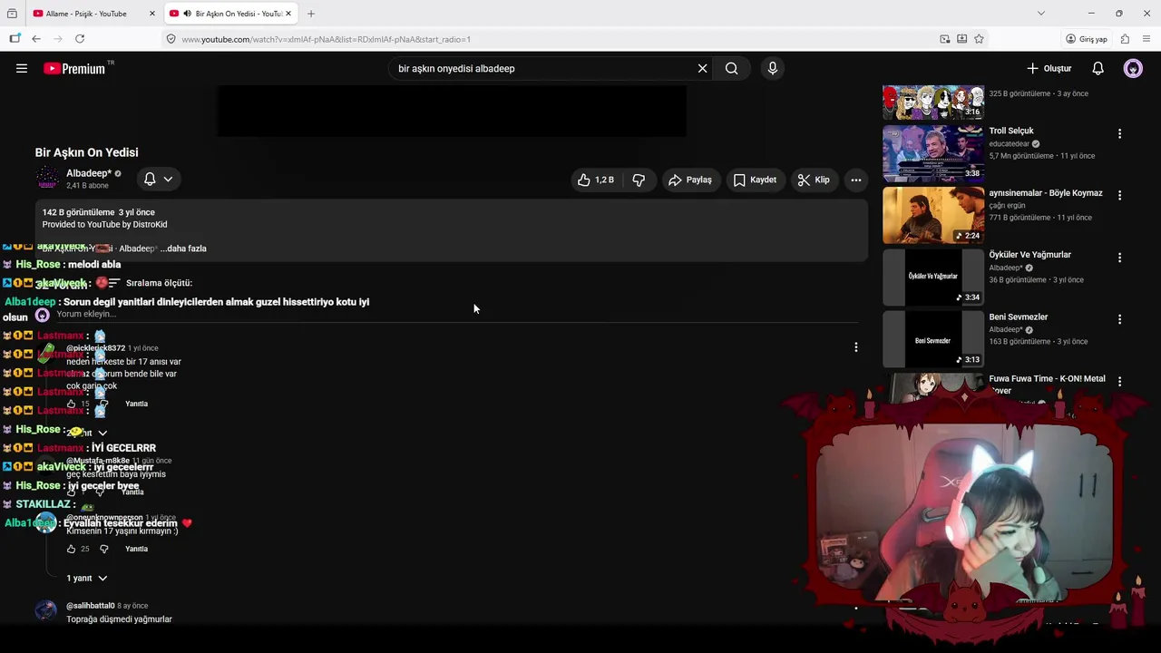Open the YouTube hamburger guide menu
1161x653 pixels.
click(x=22, y=68)
